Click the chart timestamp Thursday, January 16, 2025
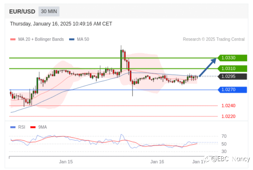This screenshot has height=170, width=253. click(61, 24)
